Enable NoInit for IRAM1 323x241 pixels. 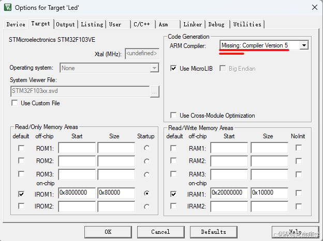coord(299,193)
